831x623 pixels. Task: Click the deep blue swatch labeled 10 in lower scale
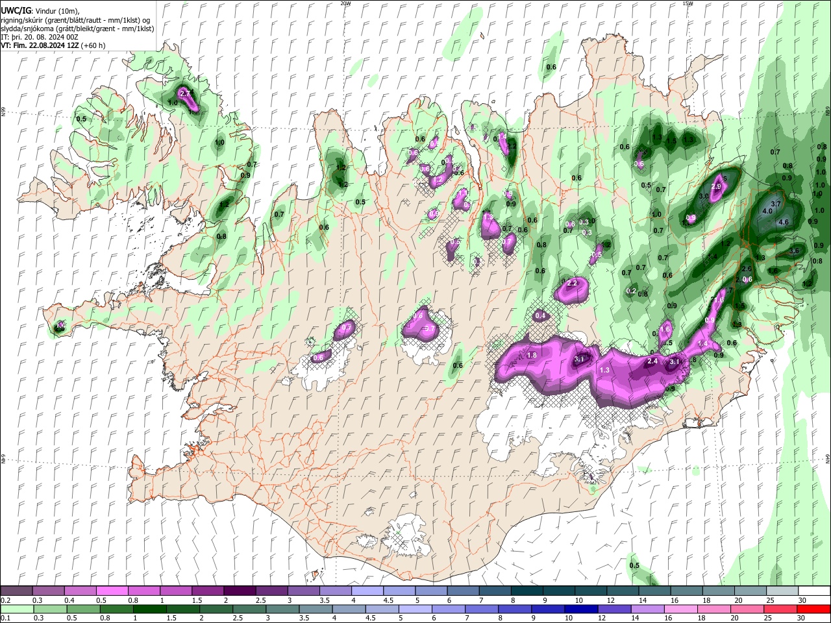tap(581, 609)
